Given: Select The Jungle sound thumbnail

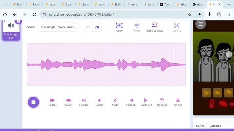Looking at the screenshot, I should point(11,30).
